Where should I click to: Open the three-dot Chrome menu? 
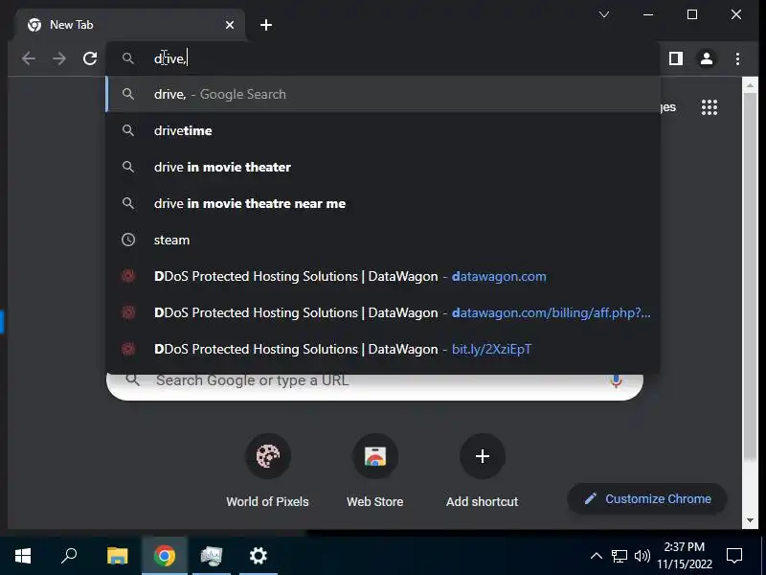[x=737, y=58]
